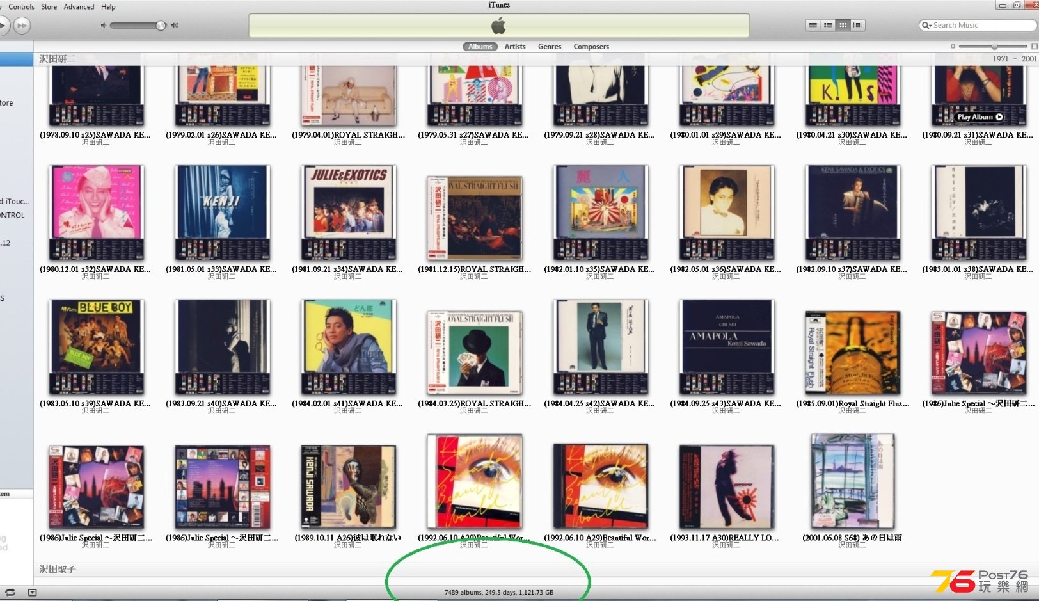Open the 1982.09.10 s37 album cover
This screenshot has height=601, width=1039.
coord(853,212)
